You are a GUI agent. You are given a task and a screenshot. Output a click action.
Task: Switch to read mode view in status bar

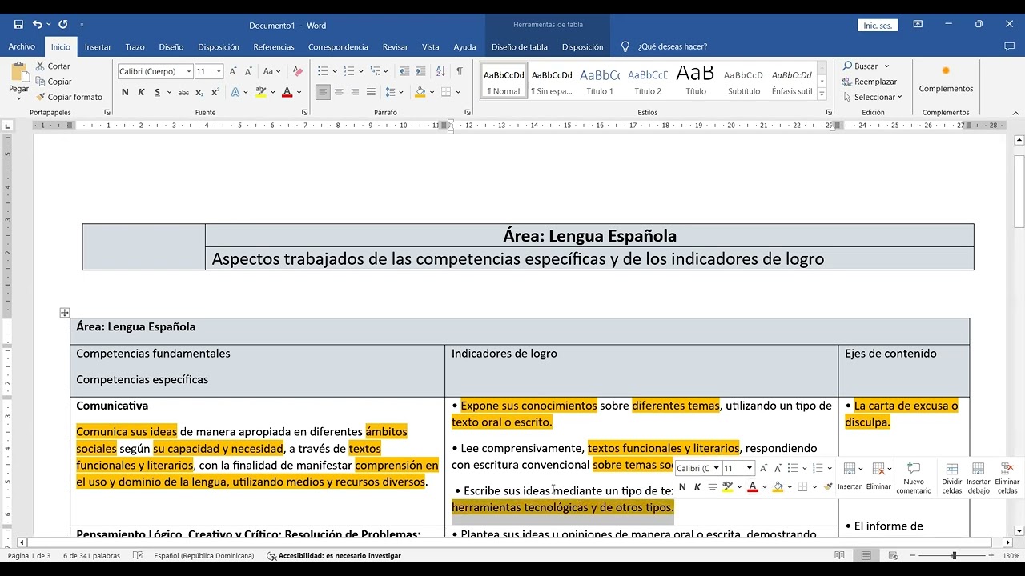tap(839, 555)
